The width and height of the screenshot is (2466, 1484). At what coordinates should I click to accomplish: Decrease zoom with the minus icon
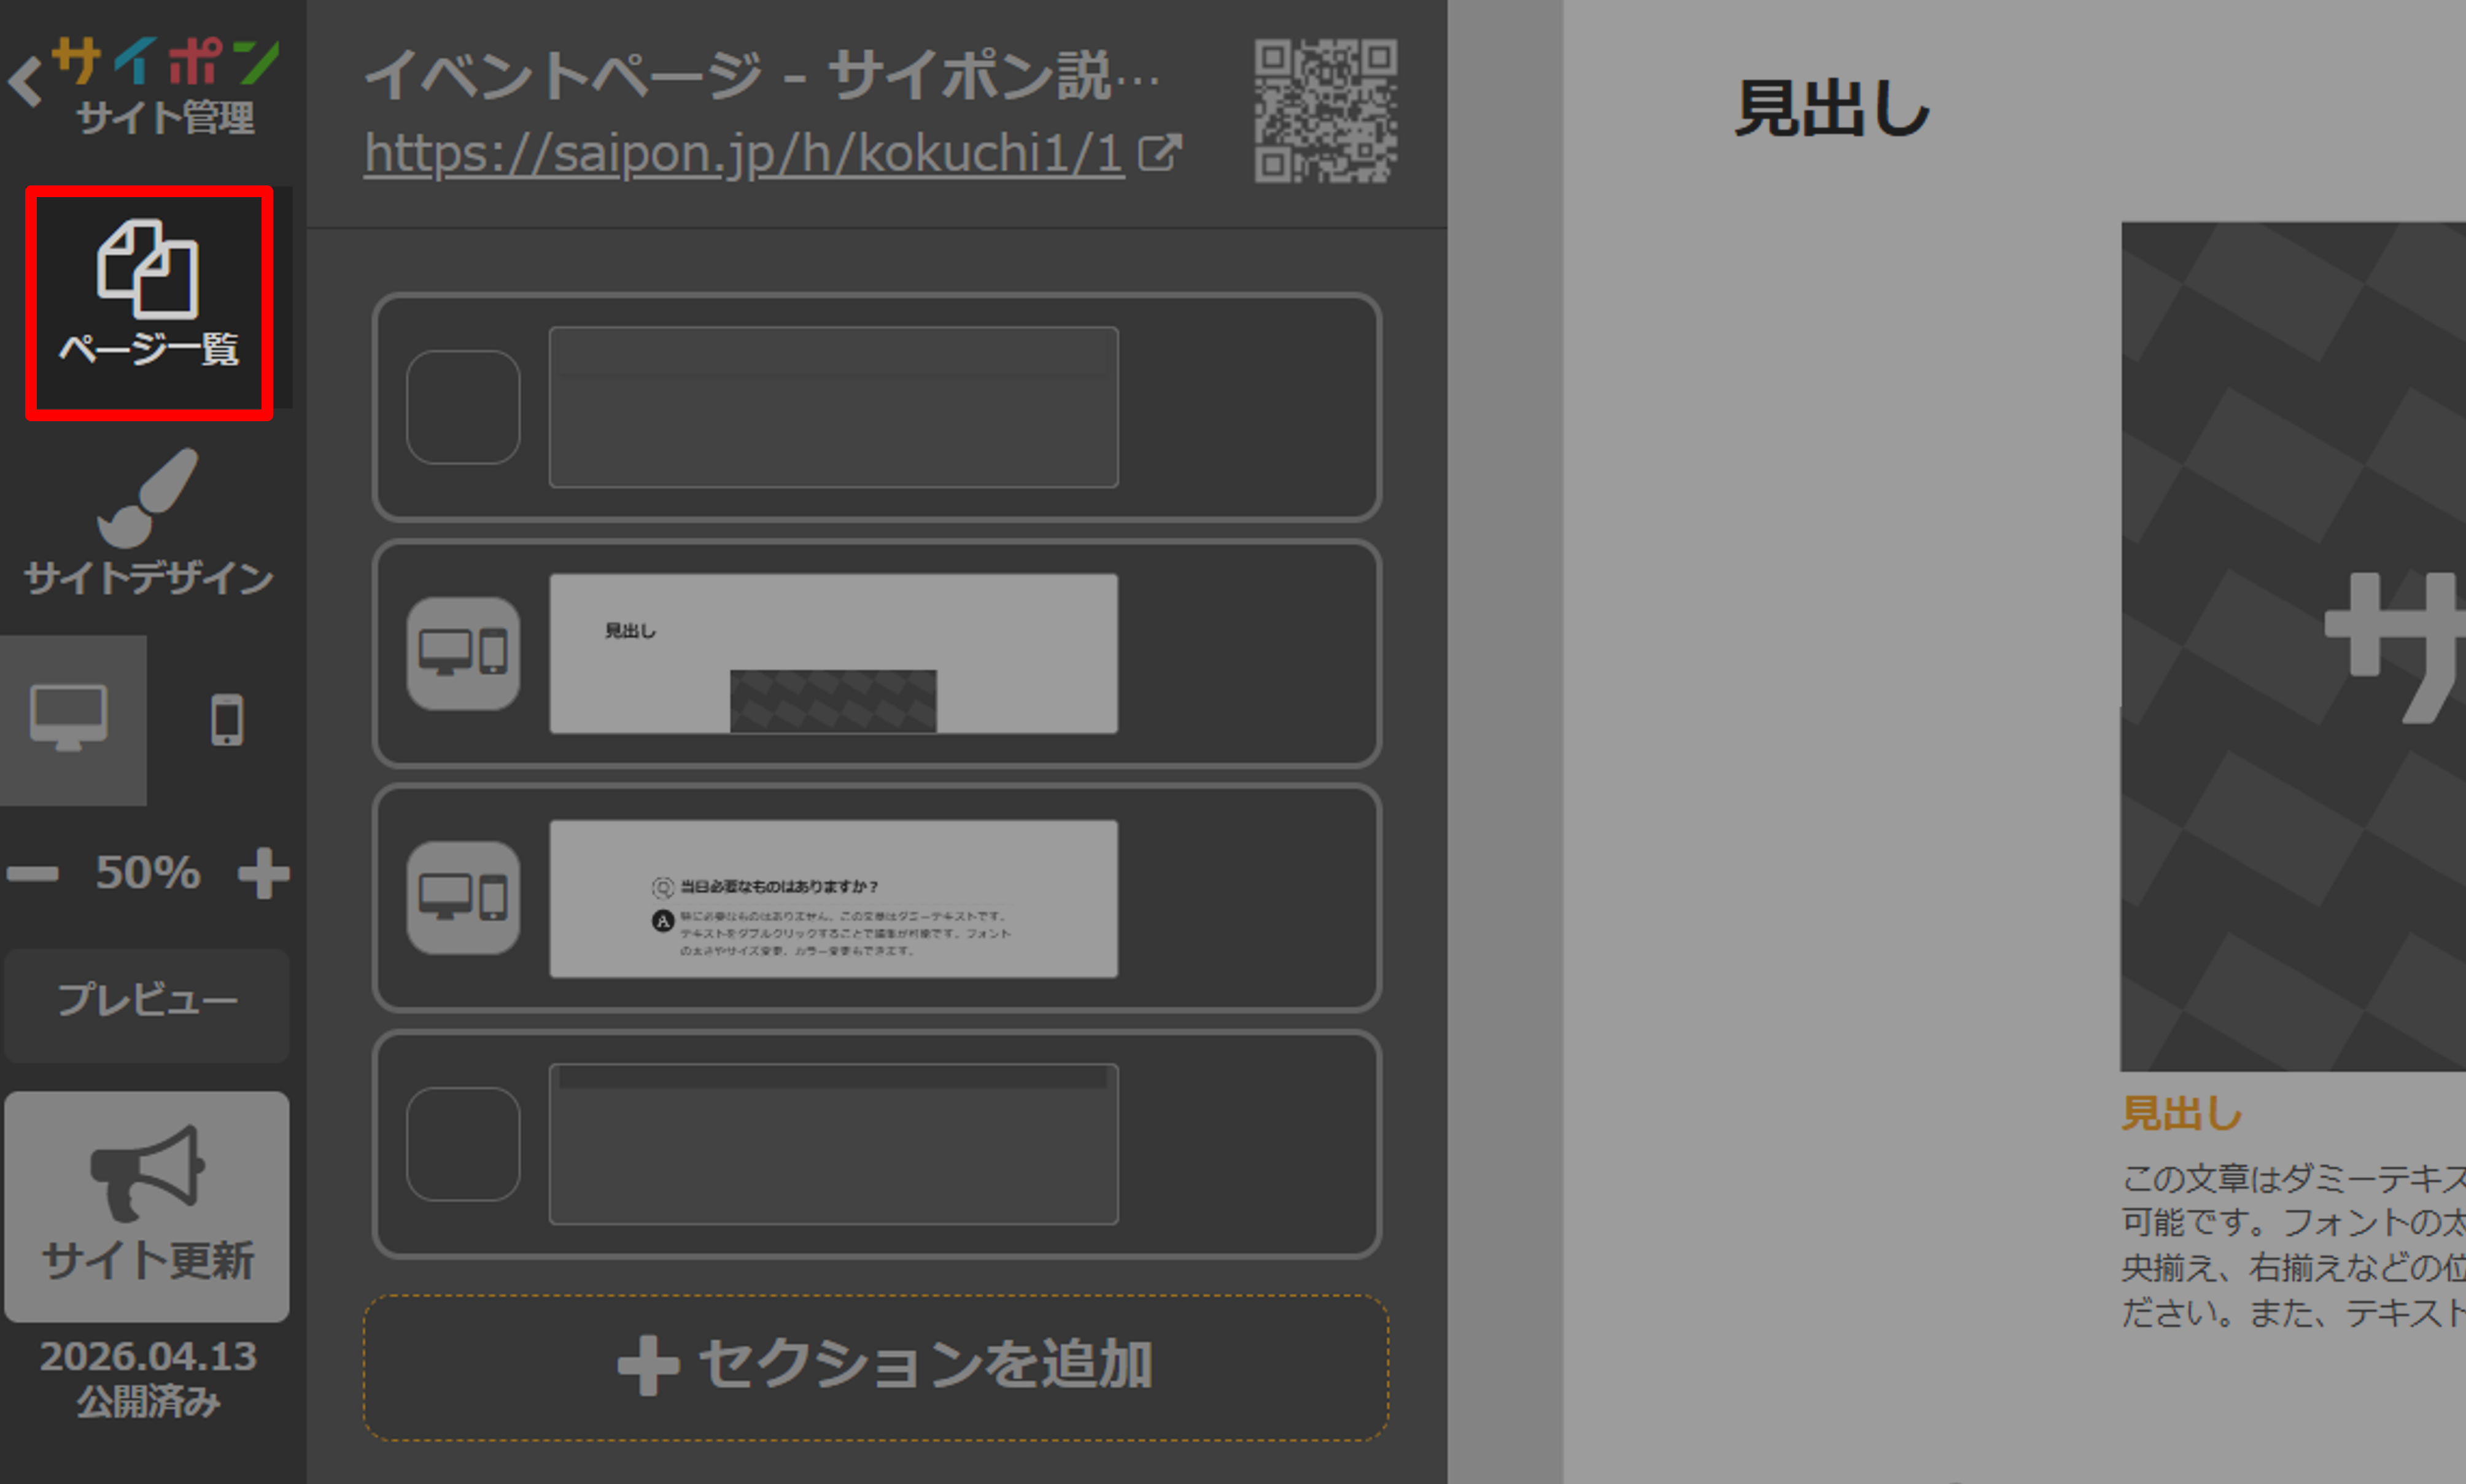click(32, 874)
